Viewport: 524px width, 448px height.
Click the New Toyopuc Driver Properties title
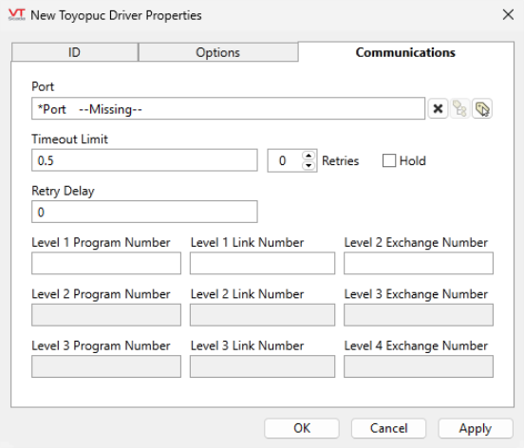click(x=116, y=15)
